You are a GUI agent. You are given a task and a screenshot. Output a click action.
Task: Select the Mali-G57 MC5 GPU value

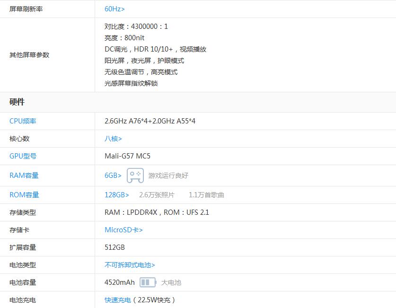click(x=128, y=155)
